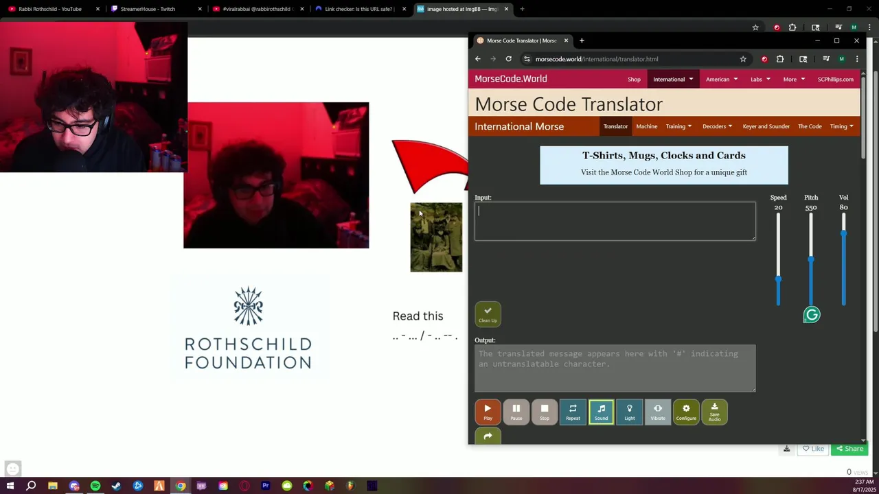Open The Code page
This screenshot has height=494, width=879.
(810, 126)
